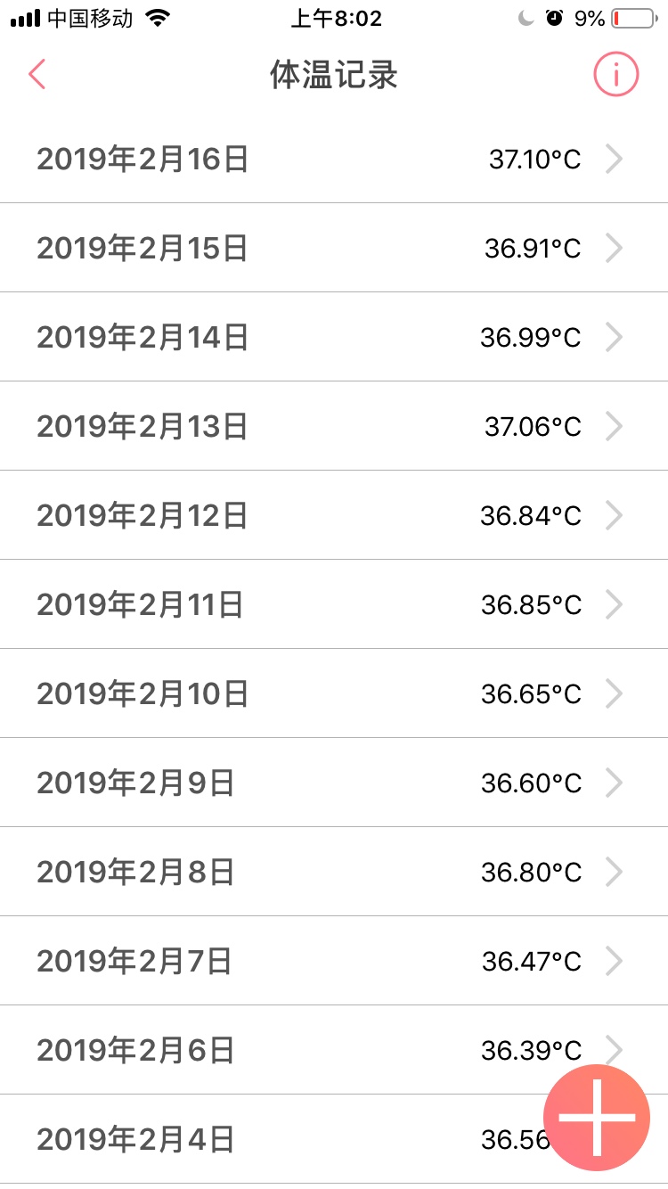Tap the pink back arrow icon

[37, 75]
